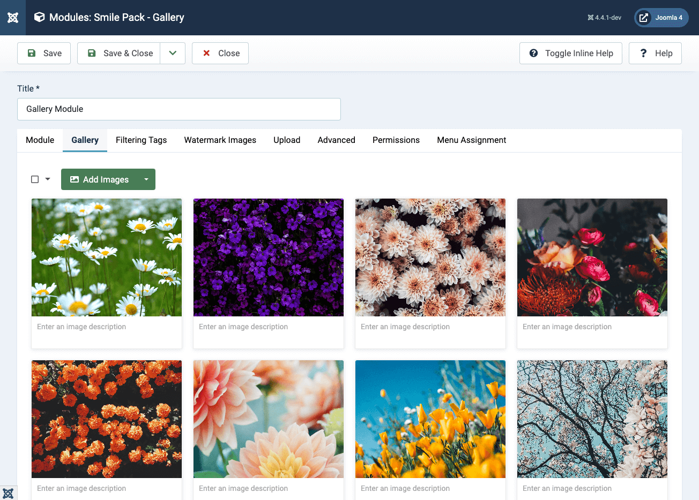Click the description field under the yellow poppies
The height and width of the screenshot is (500, 699).
430,489
